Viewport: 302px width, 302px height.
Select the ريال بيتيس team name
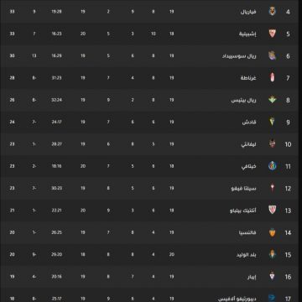[x=244, y=100]
